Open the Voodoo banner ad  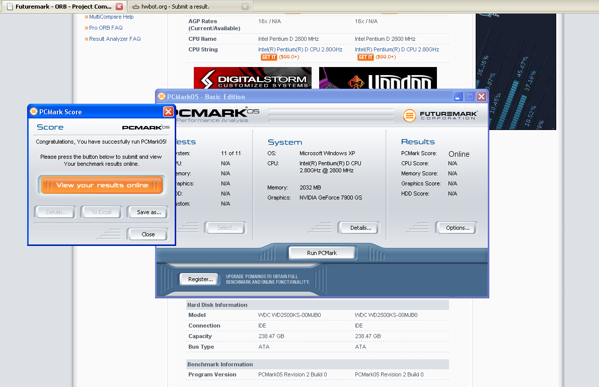[378, 78]
